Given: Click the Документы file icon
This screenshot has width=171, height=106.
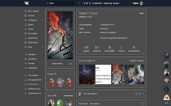Looking at the screenshot, I should (26, 59).
